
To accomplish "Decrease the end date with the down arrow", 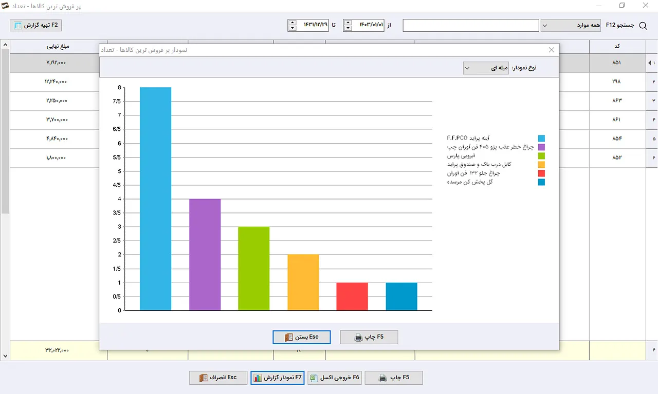I will [293, 28].
